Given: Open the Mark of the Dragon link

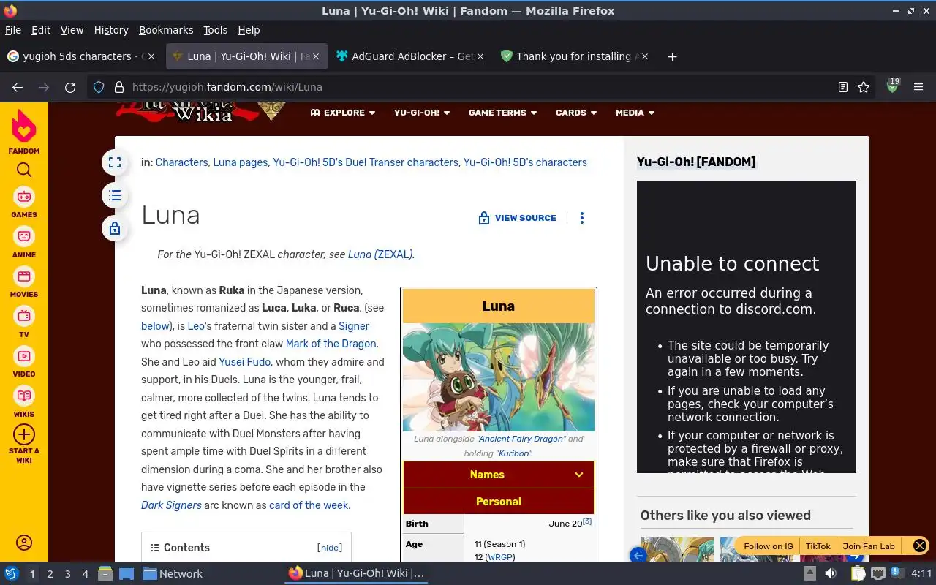Looking at the screenshot, I should coord(331,344).
